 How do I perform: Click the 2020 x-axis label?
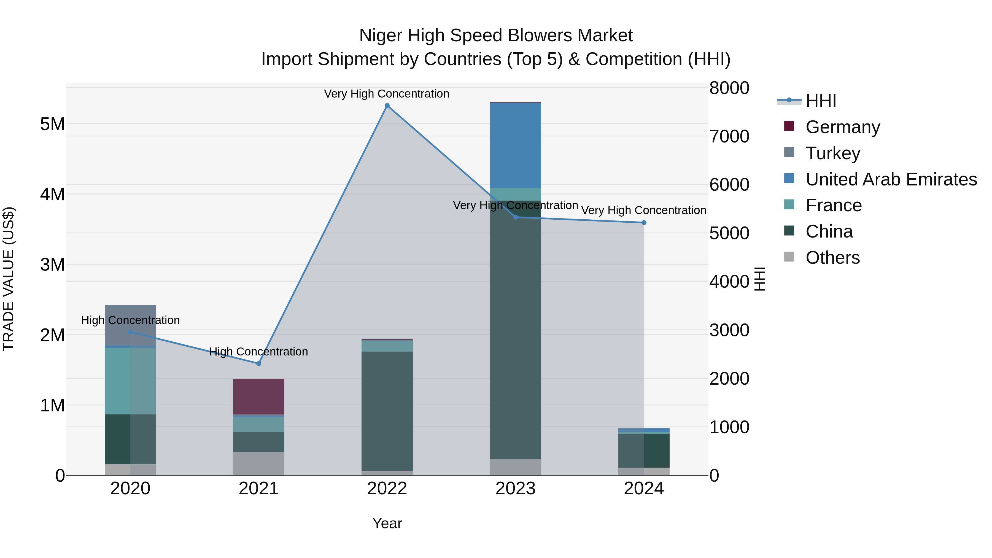[130, 489]
